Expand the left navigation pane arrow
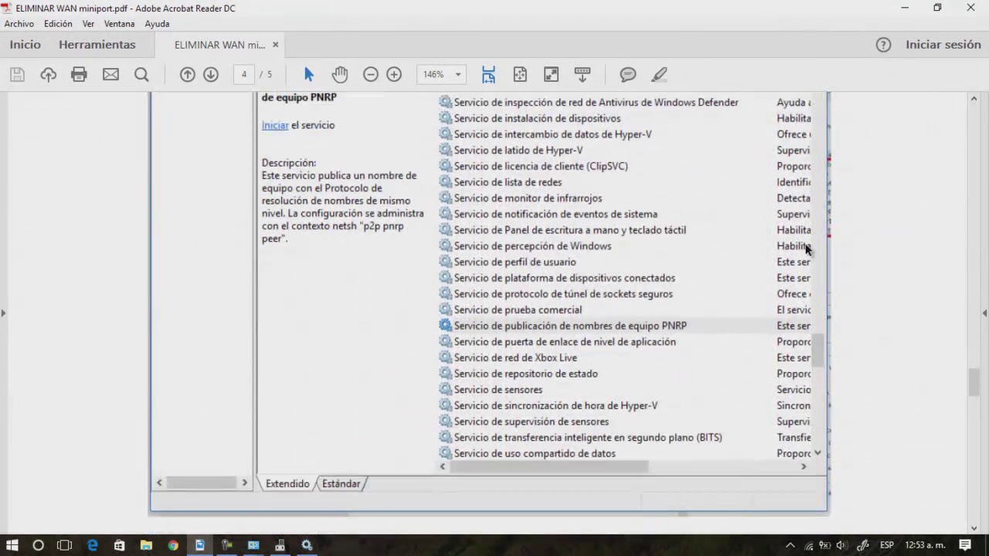 point(3,313)
